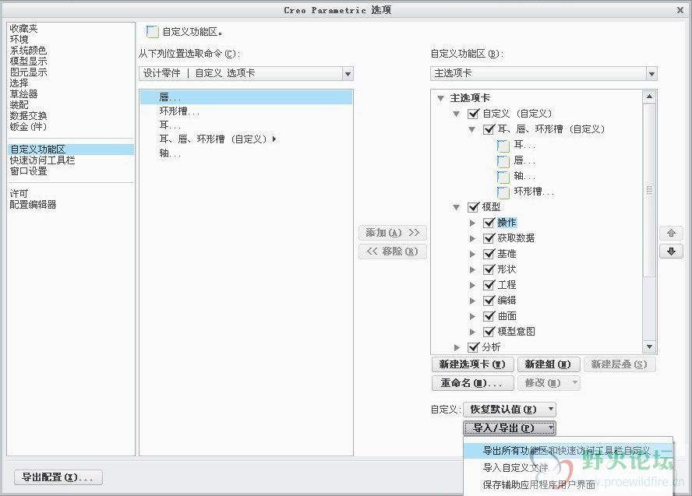
Task: Click the move up arrow button
Action: [x=671, y=233]
